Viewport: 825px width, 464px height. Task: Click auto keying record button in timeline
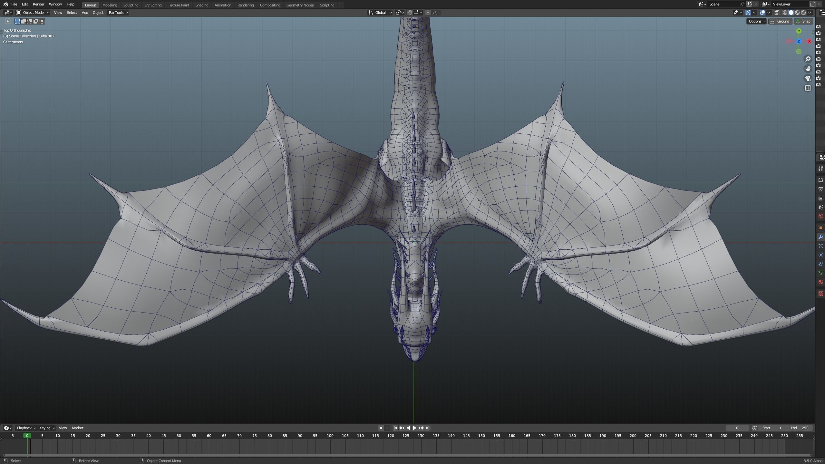click(381, 428)
